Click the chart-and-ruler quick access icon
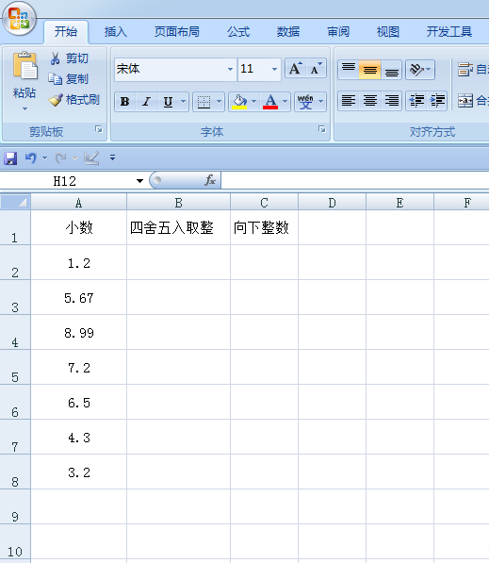Screen dimensions: 489x563 [x=91, y=158]
